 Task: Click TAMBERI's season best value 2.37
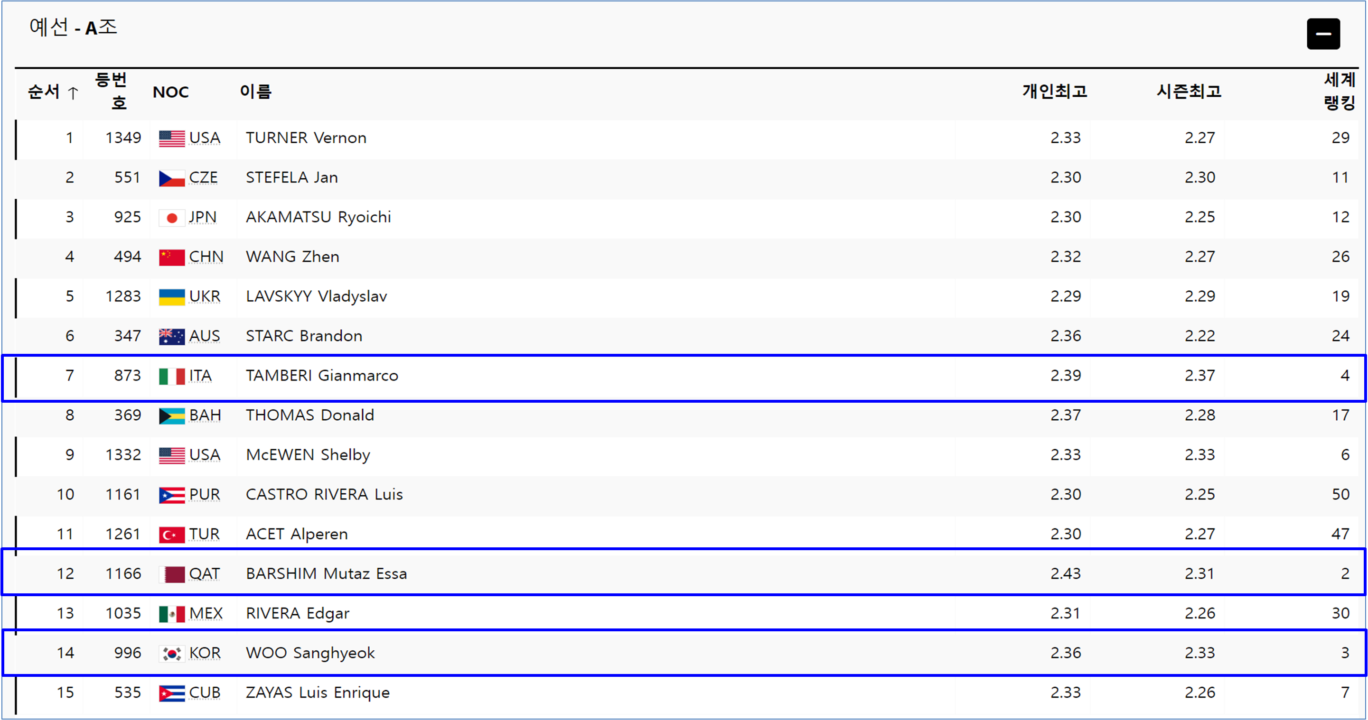(1199, 376)
